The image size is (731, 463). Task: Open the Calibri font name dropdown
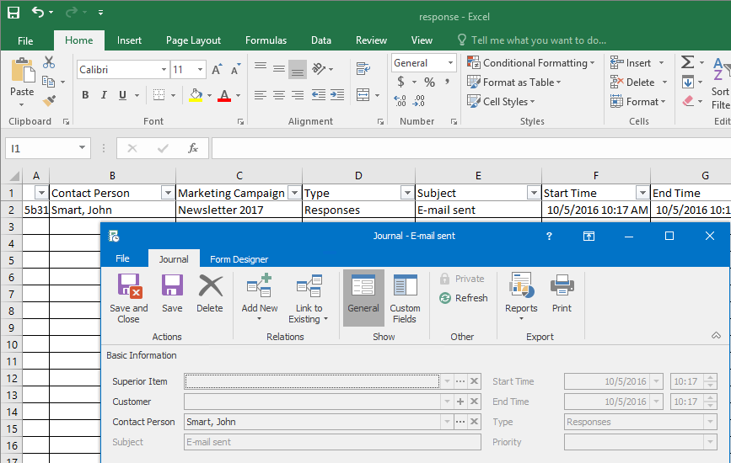[x=164, y=70]
